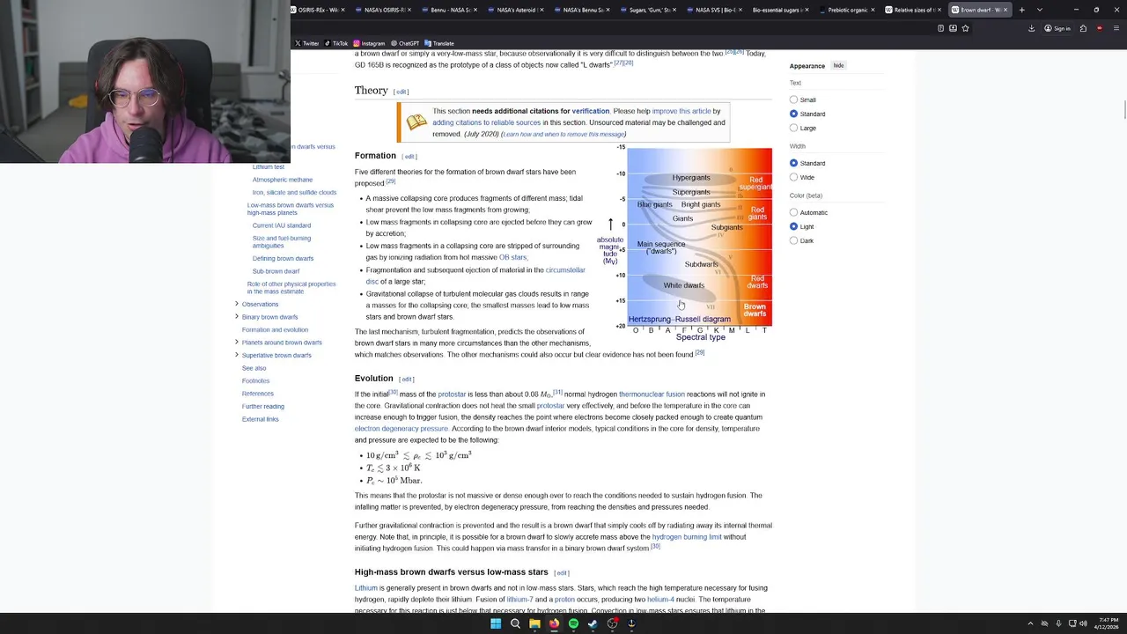The width and height of the screenshot is (1127, 634).
Task: Open the ChatGPT bookmark
Action: 405,43
